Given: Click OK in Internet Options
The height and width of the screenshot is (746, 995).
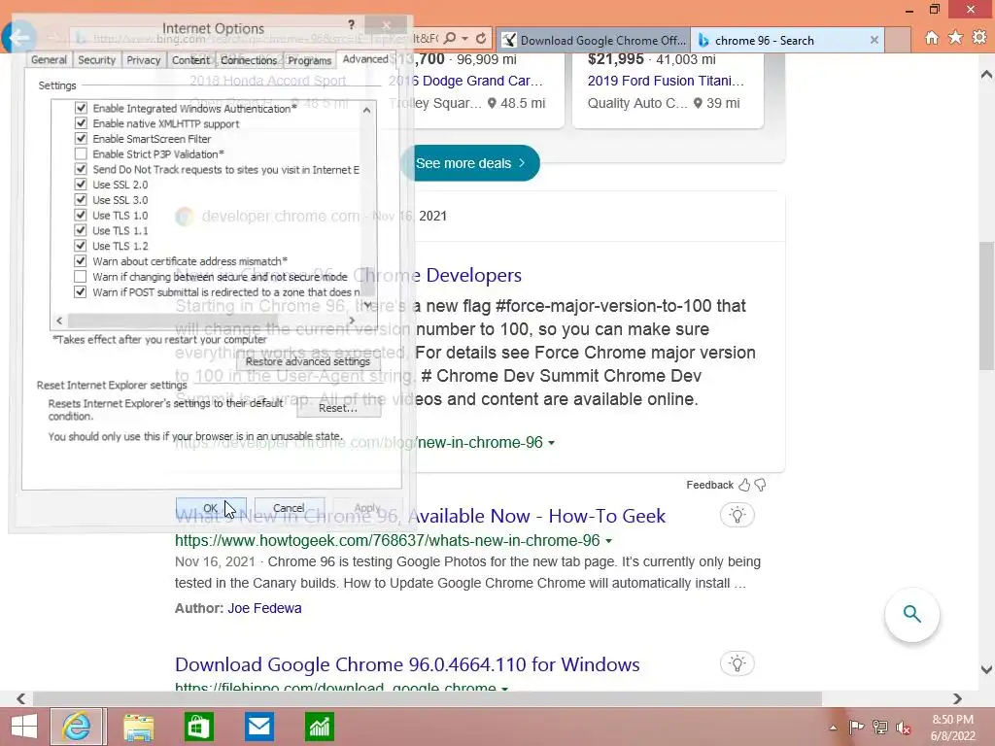Looking at the screenshot, I should pos(211,508).
